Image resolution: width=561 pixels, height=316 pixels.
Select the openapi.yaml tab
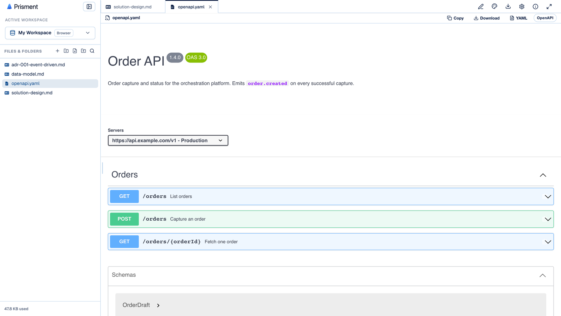pos(191,7)
